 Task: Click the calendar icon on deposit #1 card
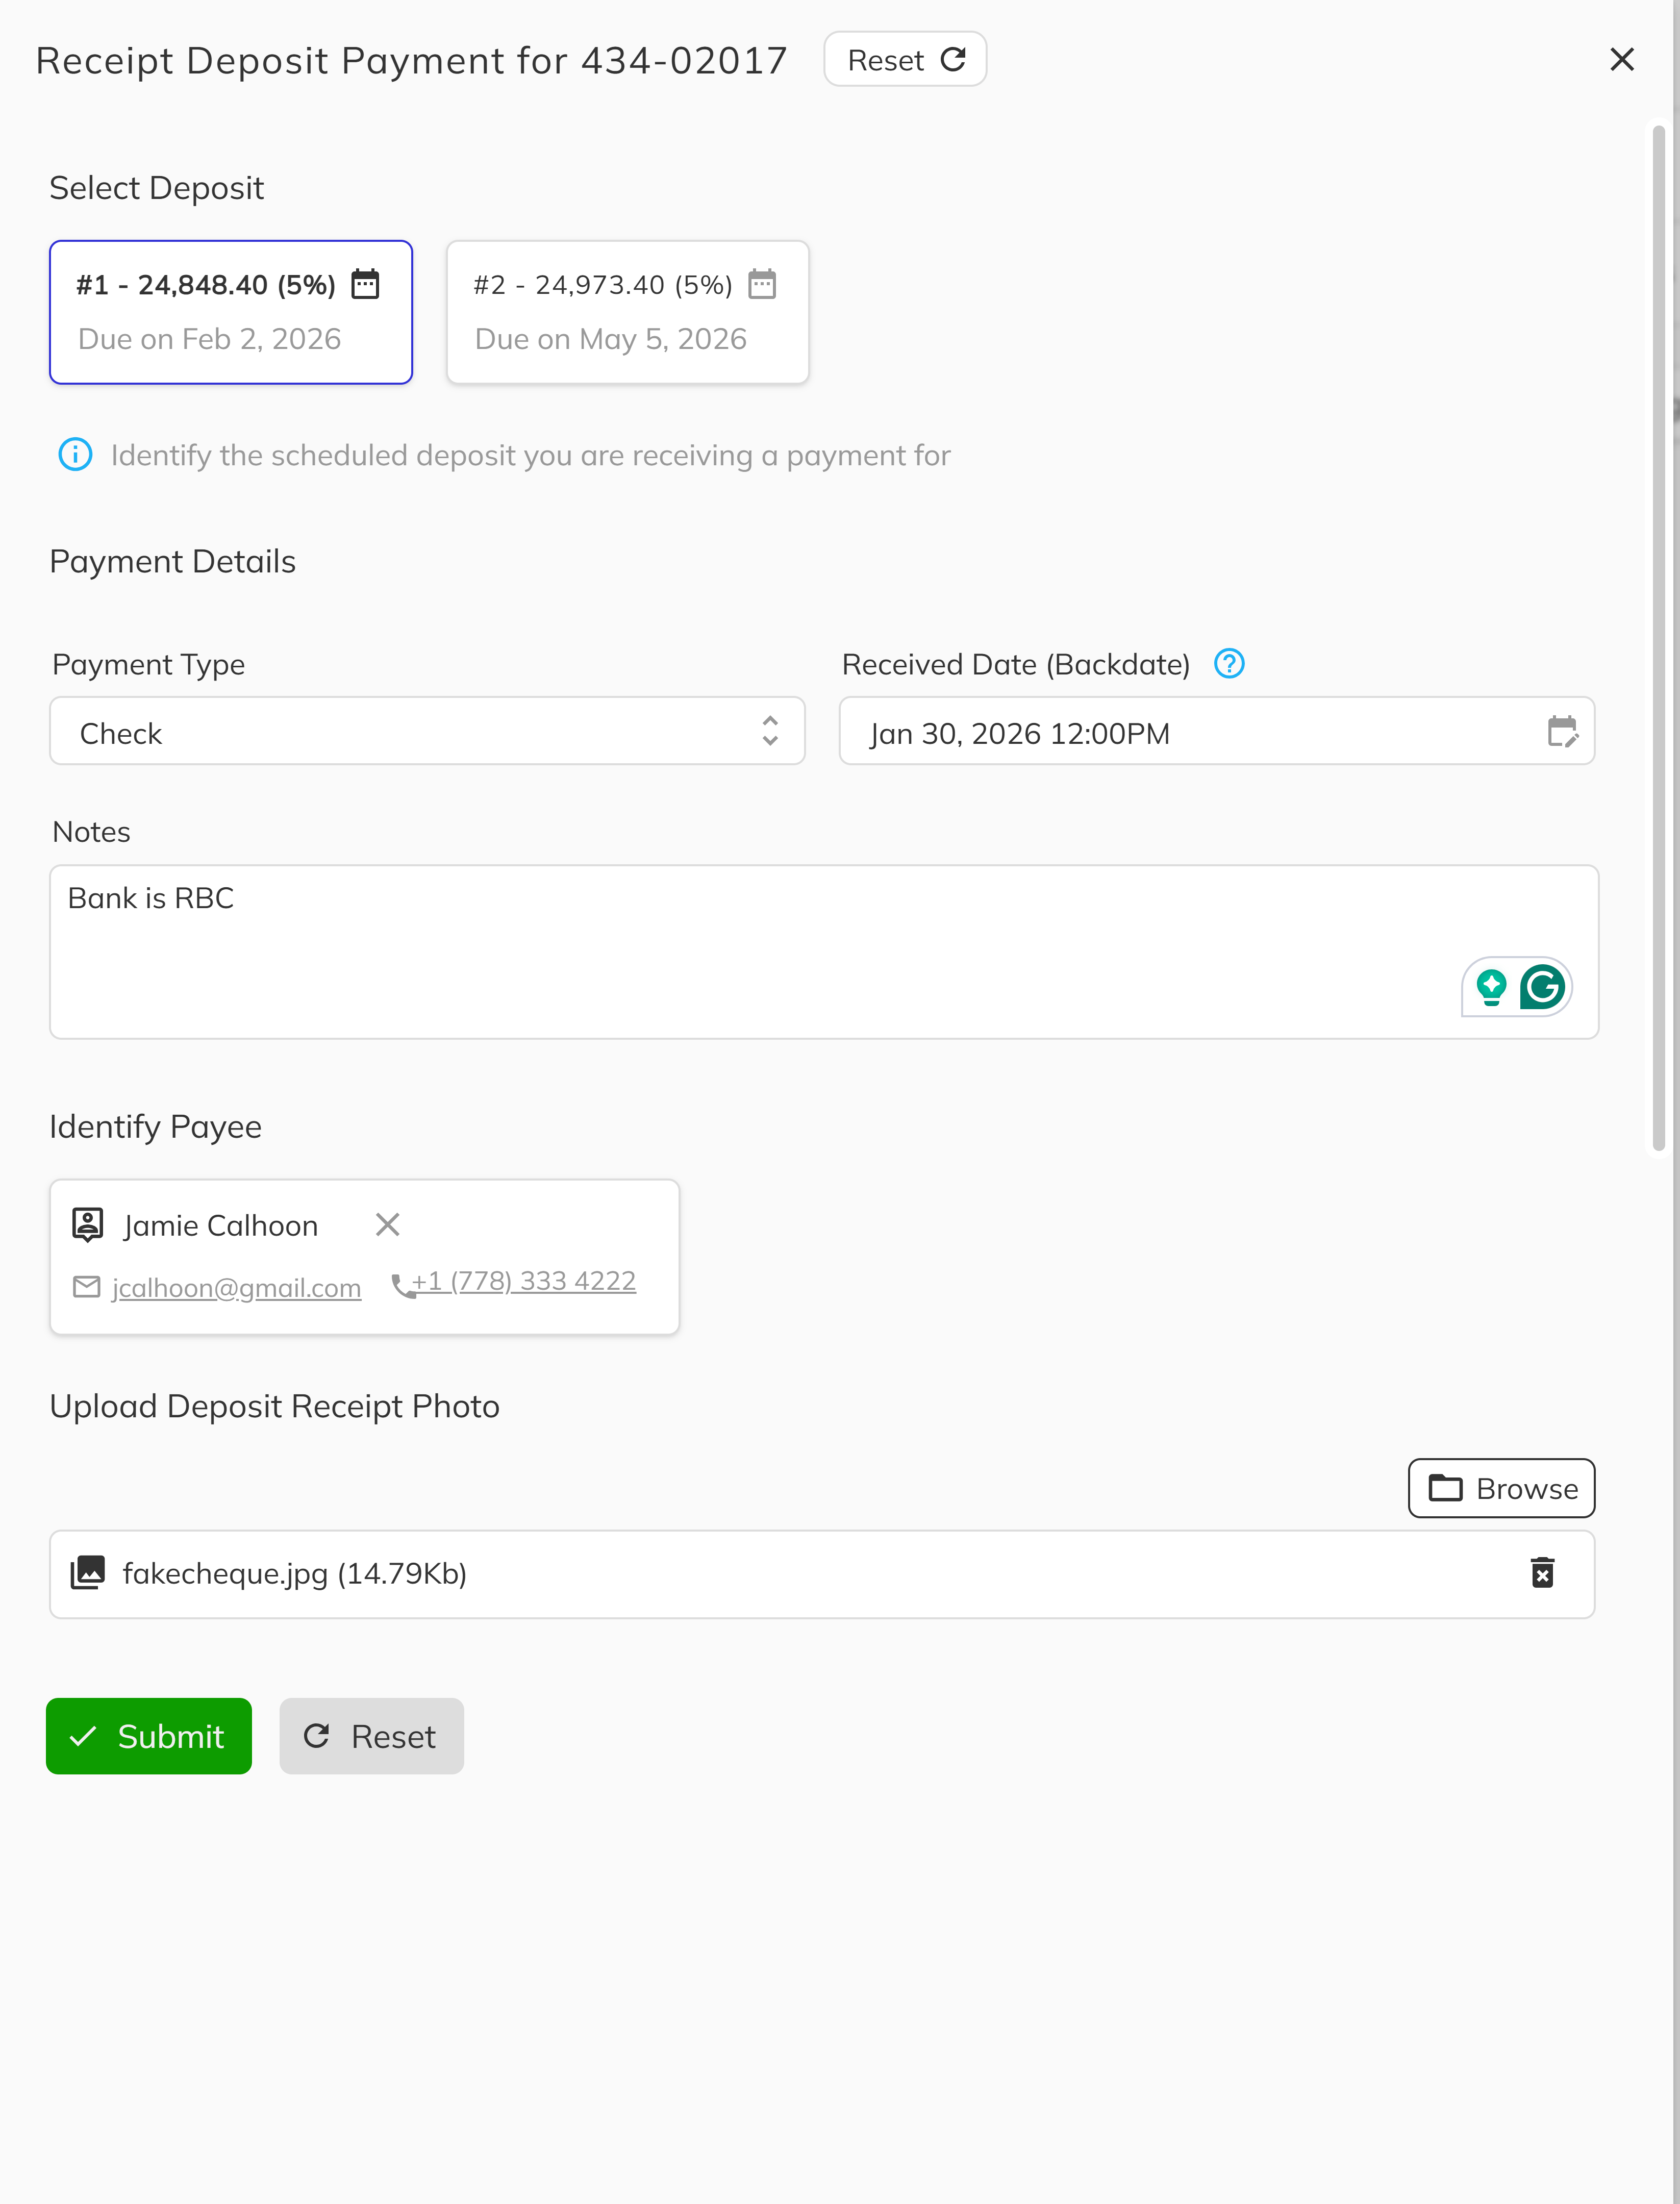(366, 284)
